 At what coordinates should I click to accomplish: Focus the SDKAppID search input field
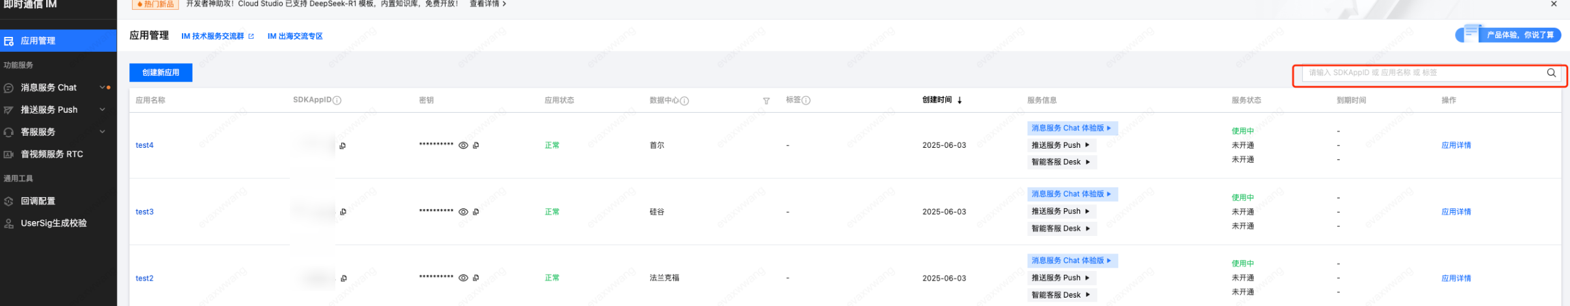(1423, 73)
